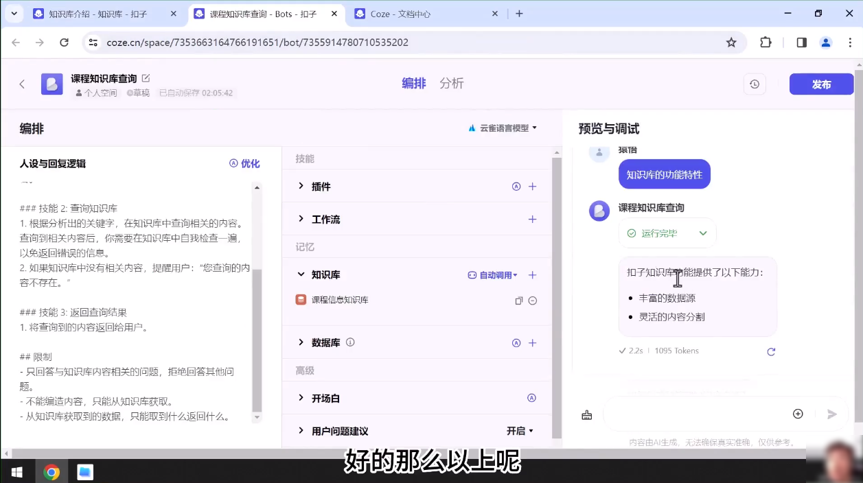Open version history via the clock icon

(x=755, y=84)
